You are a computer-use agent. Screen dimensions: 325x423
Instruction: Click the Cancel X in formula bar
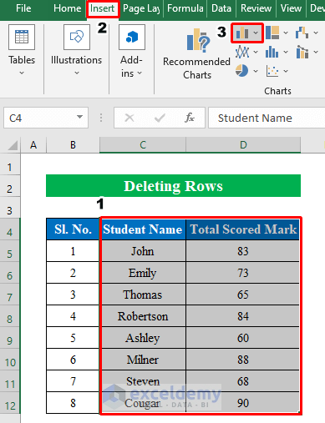(129, 118)
